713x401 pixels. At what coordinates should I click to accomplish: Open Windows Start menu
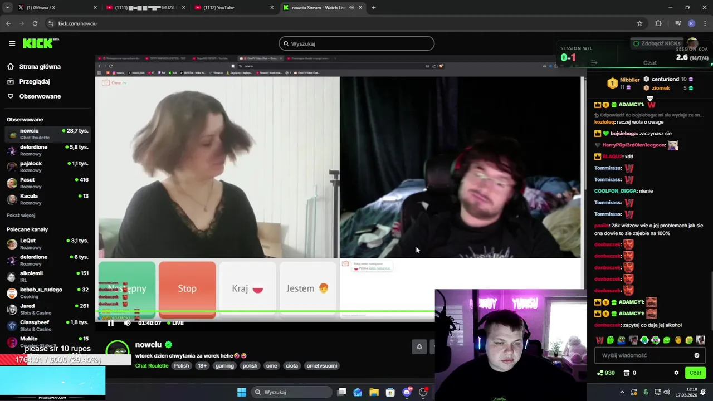pos(241,392)
